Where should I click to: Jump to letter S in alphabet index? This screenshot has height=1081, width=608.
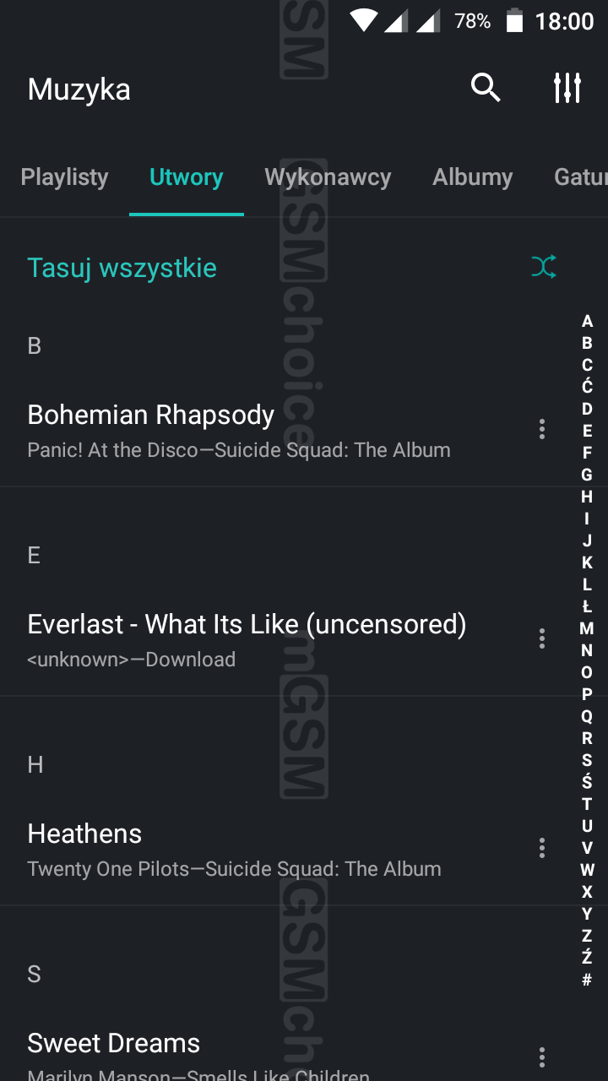tap(587, 760)
